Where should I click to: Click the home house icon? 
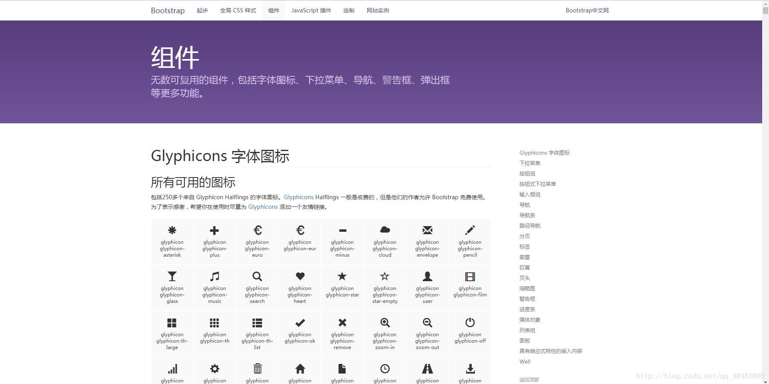click(x=300, y=369)
